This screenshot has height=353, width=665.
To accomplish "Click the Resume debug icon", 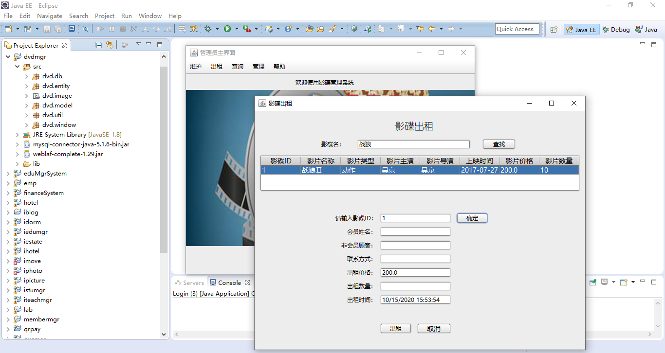I will tap(101, 29).
